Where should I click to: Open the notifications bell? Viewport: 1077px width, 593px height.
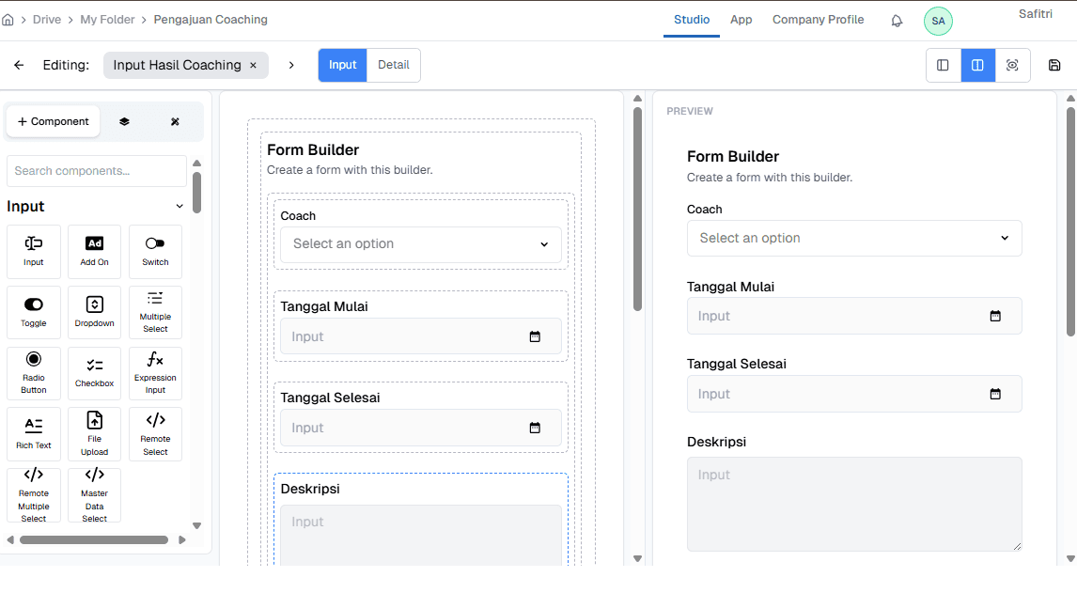pos(896,19)
